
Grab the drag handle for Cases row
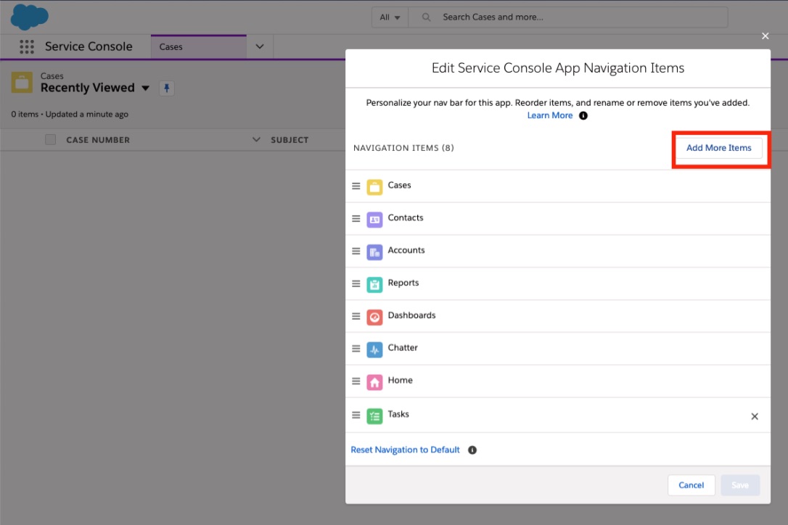click(356, 186)
